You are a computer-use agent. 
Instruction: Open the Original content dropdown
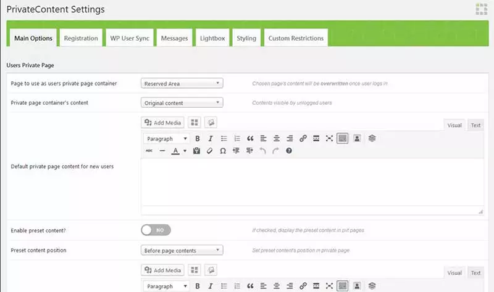click(182, 103)
